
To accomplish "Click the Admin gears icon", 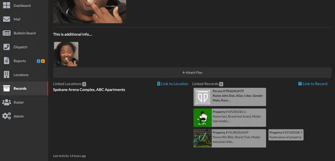I will (6, 116).
